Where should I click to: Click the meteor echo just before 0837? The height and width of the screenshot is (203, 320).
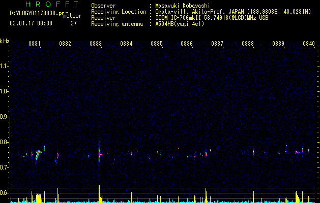[x=206, y=154]
